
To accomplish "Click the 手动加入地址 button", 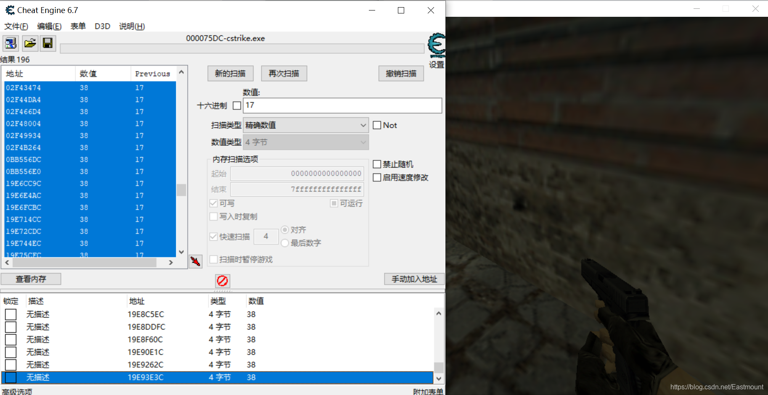I will point(414,279).
